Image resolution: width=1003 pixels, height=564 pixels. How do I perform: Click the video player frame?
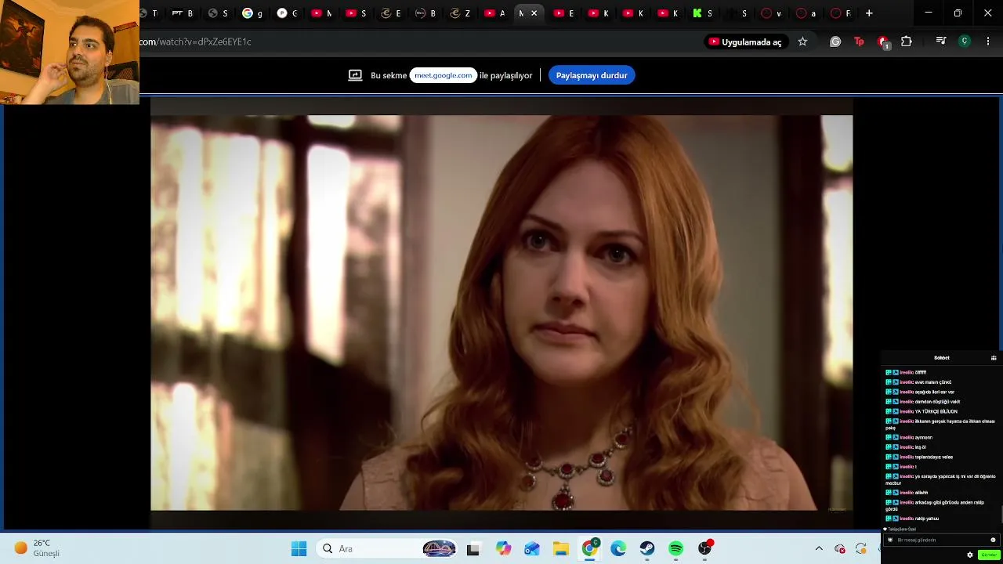pyautogui.click(x=501, y=313)
